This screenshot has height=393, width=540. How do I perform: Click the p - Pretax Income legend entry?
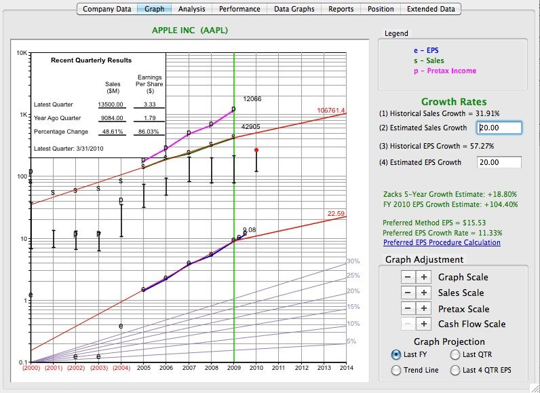445,71
